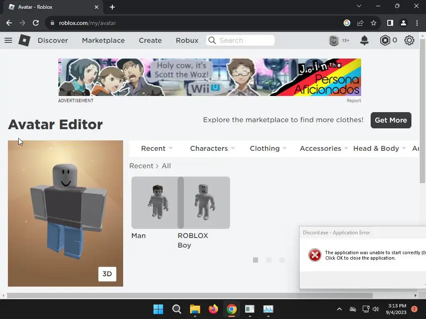This screenshot has width=426, height=319.
Task: Expand the Clothing dropdown
Action: pos(268,148)
